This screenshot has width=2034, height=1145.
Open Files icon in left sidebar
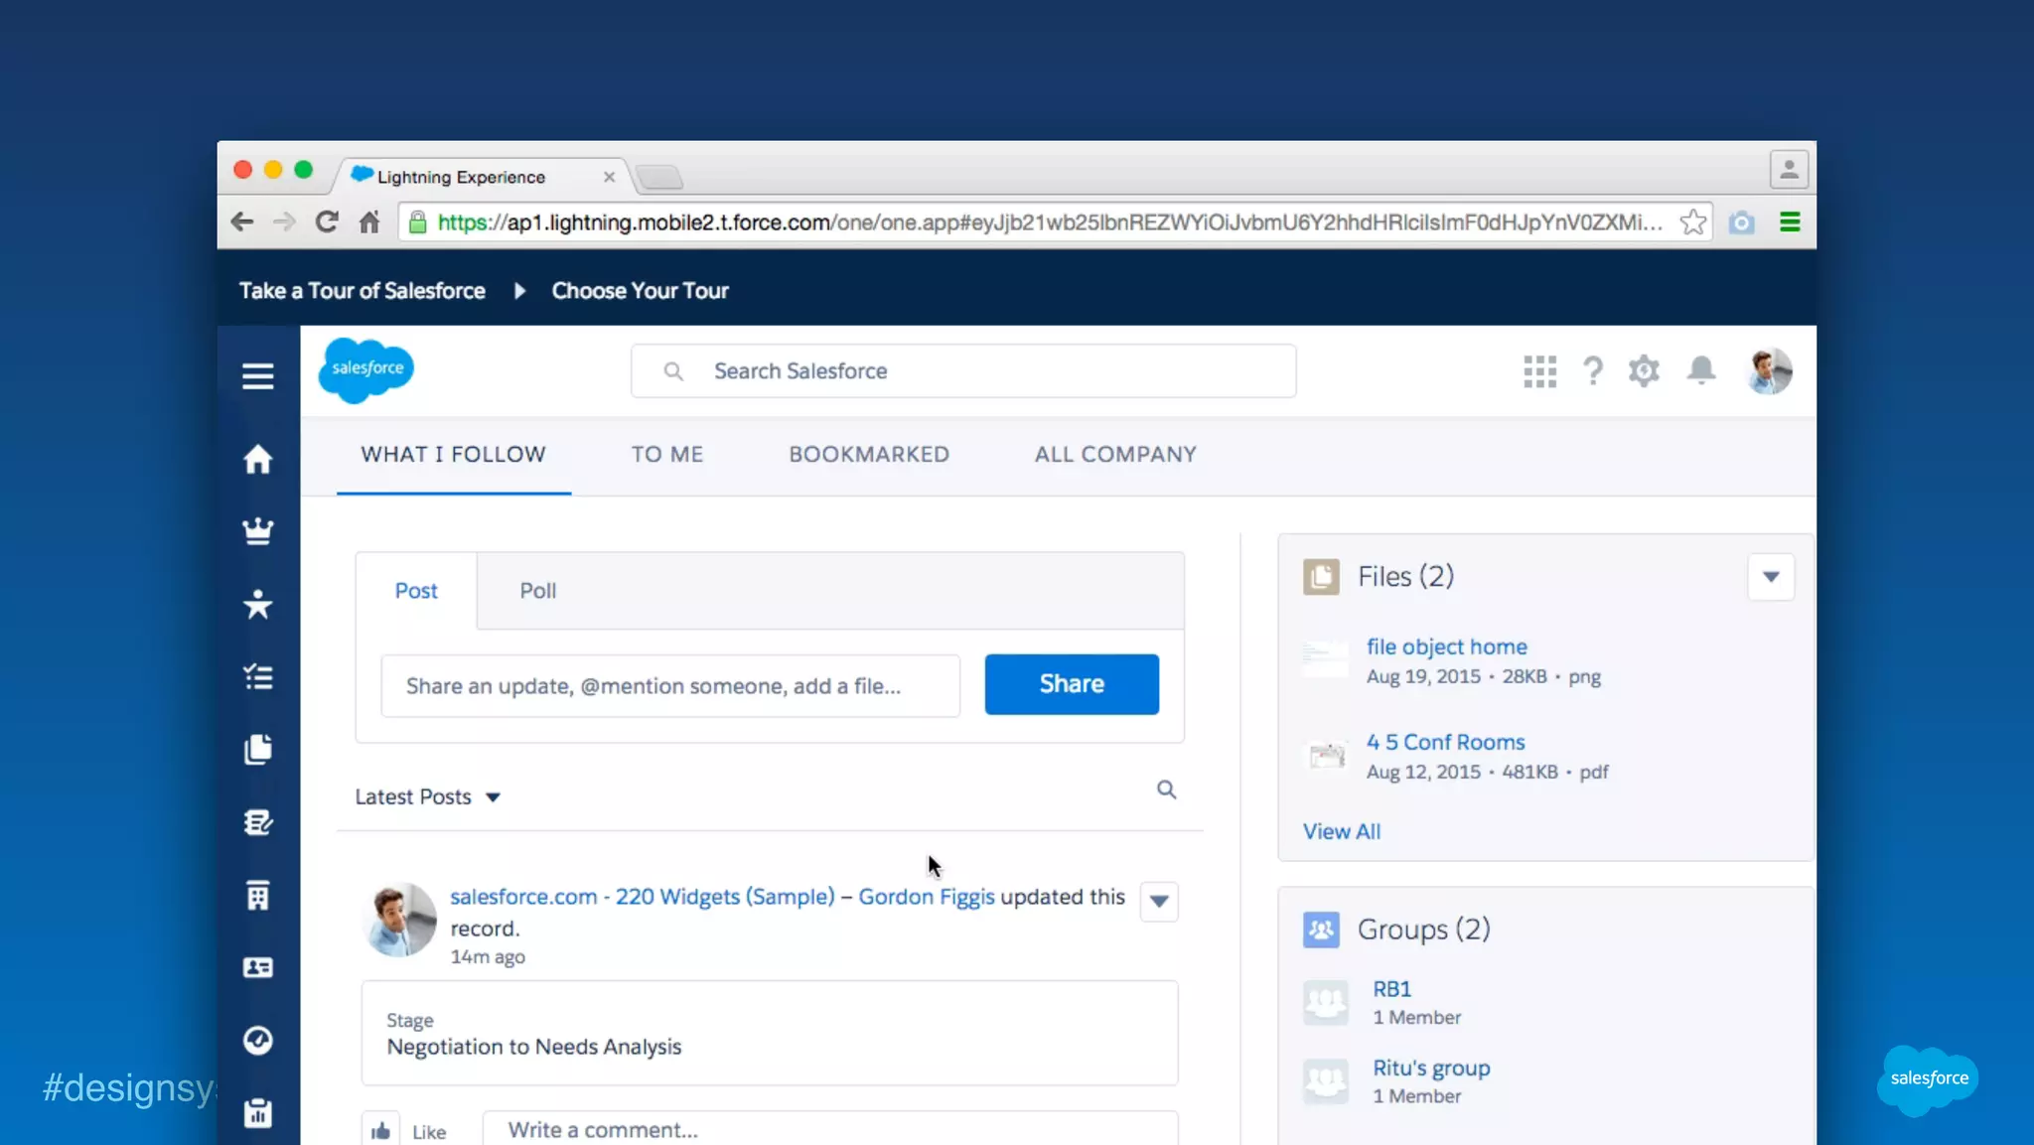click(x=257, y=750)
